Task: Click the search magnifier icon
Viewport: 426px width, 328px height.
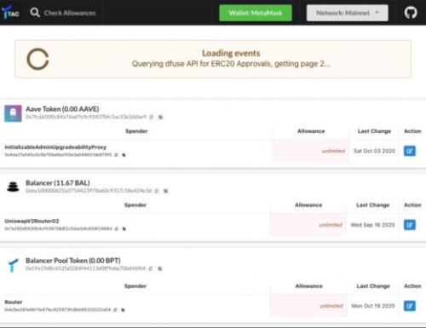Action: (35, 13)
